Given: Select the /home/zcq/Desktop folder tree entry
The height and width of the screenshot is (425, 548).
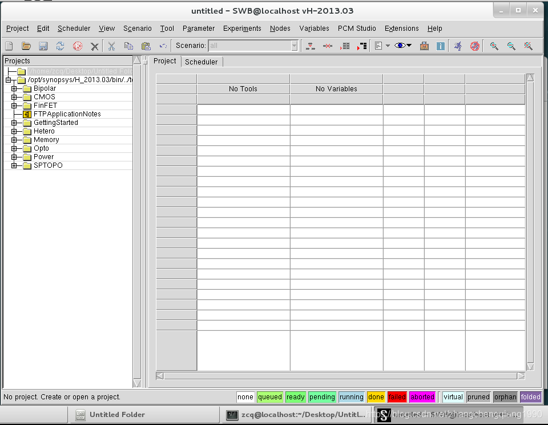Looking at the screenshot, I should click(80, 71).
